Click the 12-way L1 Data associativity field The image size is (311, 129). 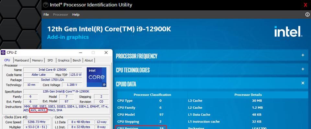pyautogui.click(x=101, y=122)
